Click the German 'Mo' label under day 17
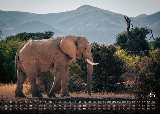Image resolution: width=160 pixels, height=114 pixels. point(85,106)
